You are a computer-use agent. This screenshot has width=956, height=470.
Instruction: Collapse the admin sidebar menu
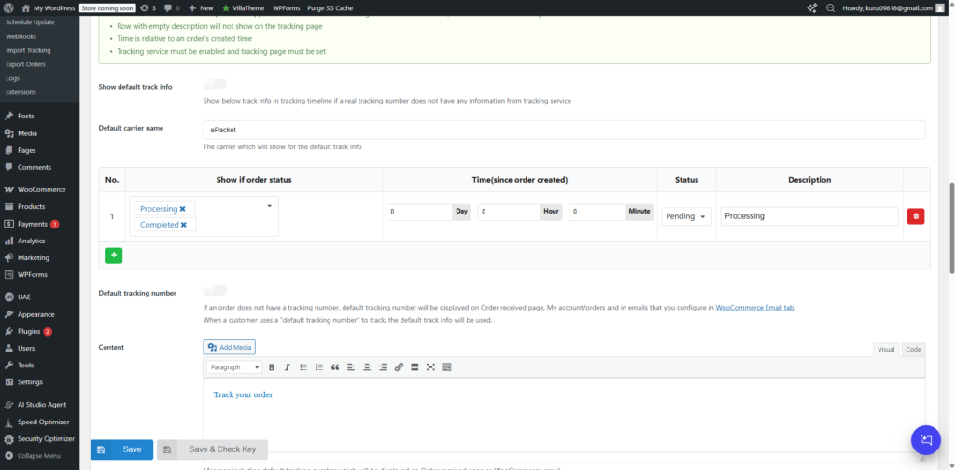[x=39, y=456]
